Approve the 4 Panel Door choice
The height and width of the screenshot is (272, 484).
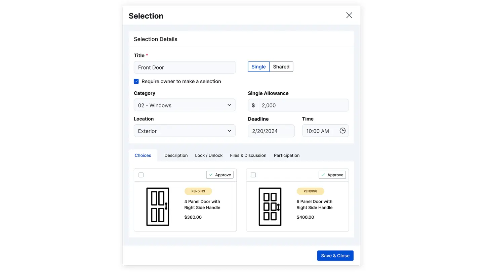pyautogui.click(x=220, y=175)
